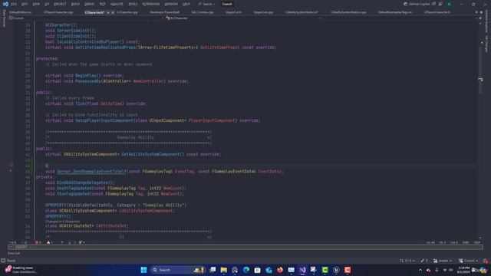This screenshot has height=276, width=491.
Task: Click the feedback icon near Copilot
Action: click(x=440, y=4)
